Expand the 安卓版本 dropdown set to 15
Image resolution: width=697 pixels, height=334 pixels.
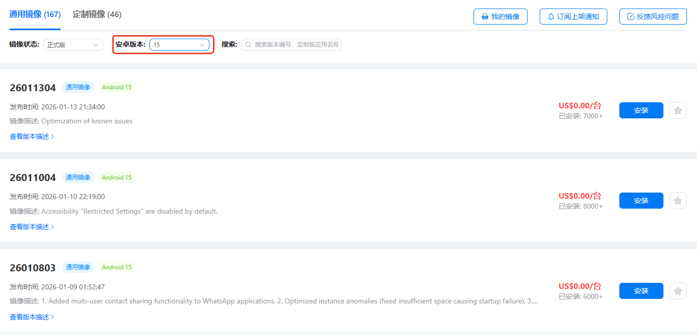(179, 45)
